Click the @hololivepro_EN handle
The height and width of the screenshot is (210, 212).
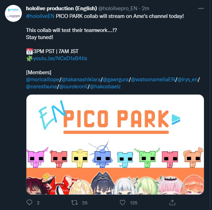point(118,8)
